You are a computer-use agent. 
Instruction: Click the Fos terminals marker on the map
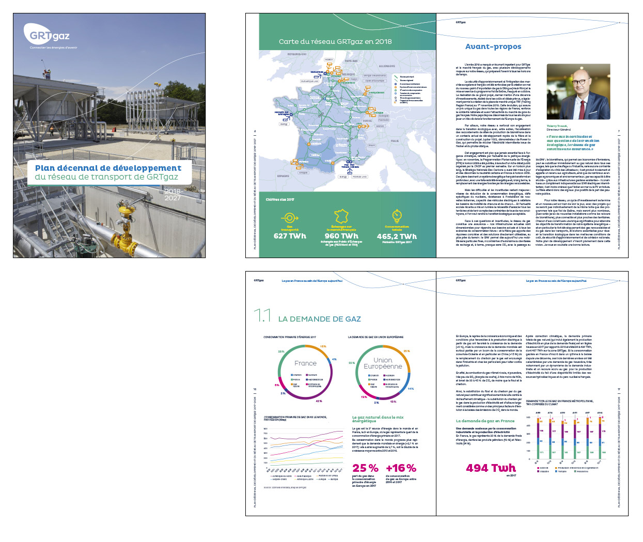coord(349,162)
